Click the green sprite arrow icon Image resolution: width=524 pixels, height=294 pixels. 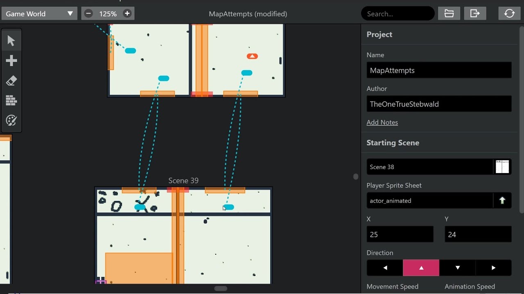[502, 200]
